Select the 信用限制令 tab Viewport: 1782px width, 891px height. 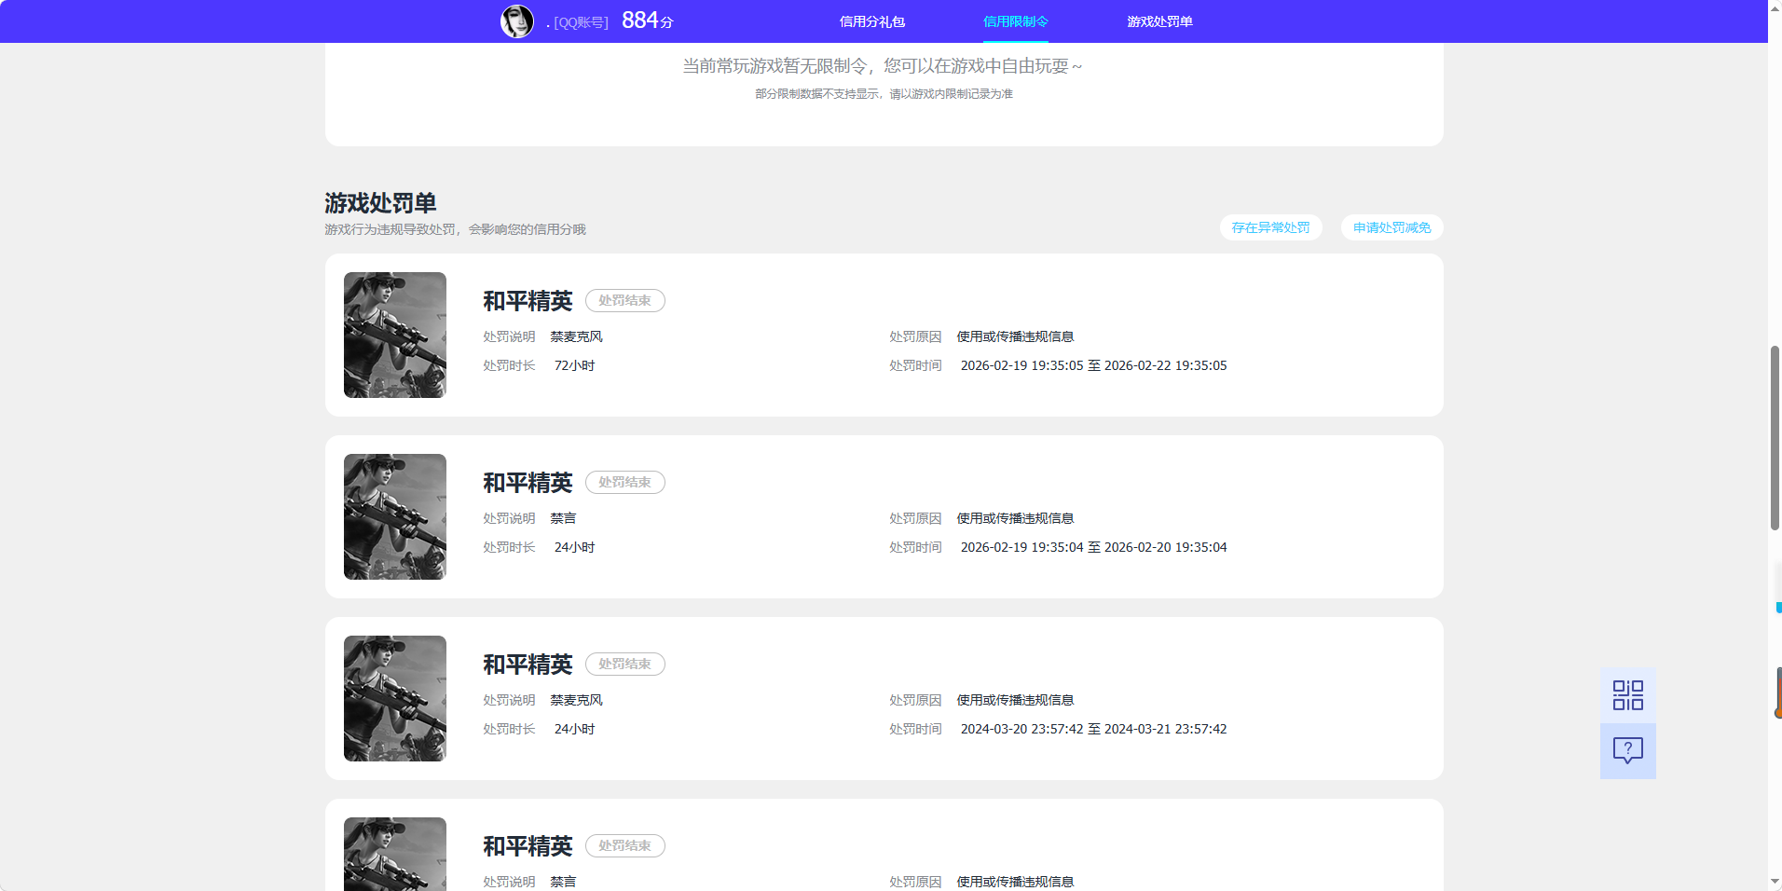1016,21
